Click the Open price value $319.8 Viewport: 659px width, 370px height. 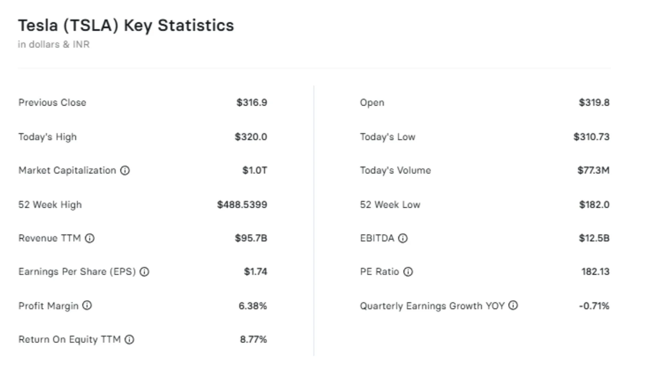[x=594, y=102]
